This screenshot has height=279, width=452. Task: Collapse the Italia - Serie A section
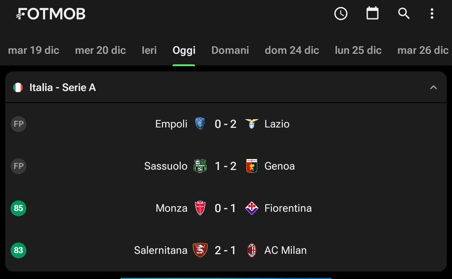[x=434, y=88]
